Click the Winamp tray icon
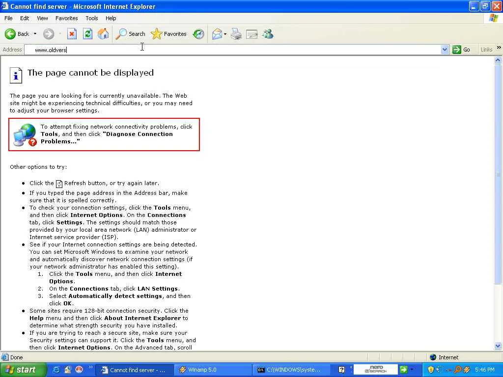Screen dimensions: 503x377 467,370
